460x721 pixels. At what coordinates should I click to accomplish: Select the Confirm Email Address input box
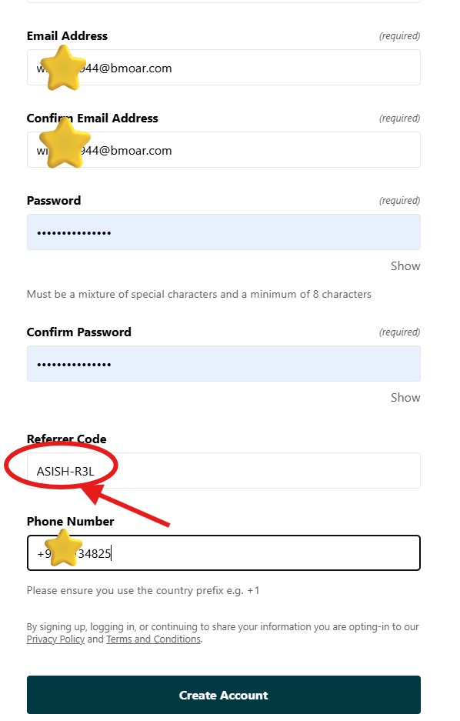[x=223, y=150]
